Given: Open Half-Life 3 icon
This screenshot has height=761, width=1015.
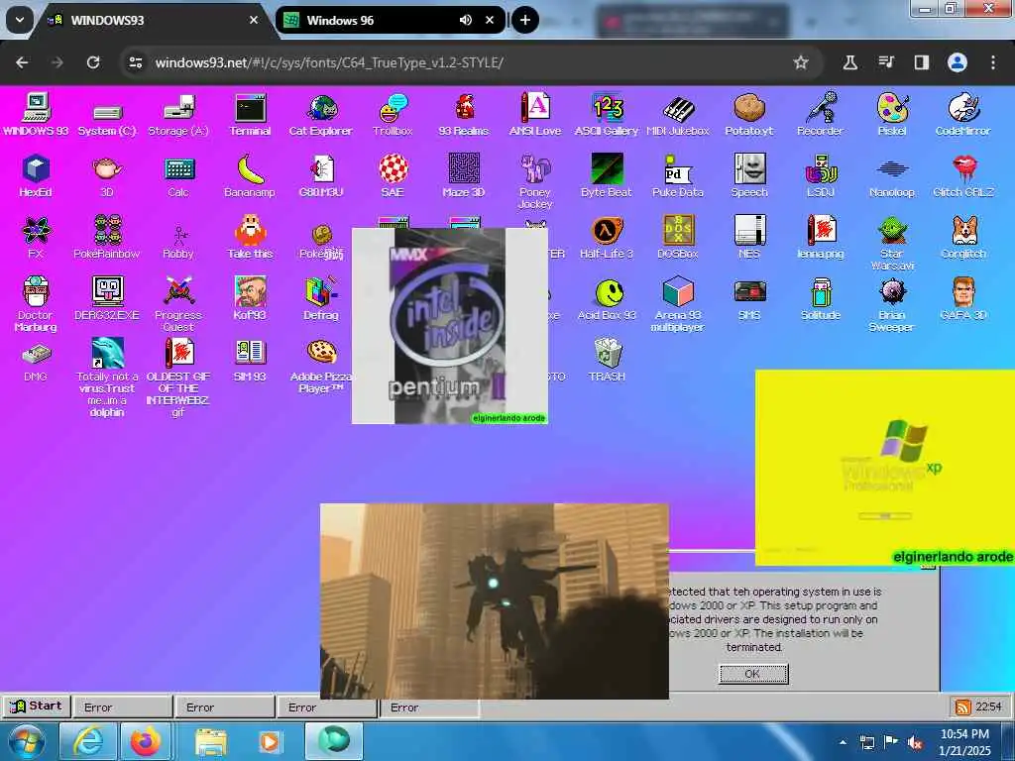Looking at the screenshot, I should tap(607, 238).
